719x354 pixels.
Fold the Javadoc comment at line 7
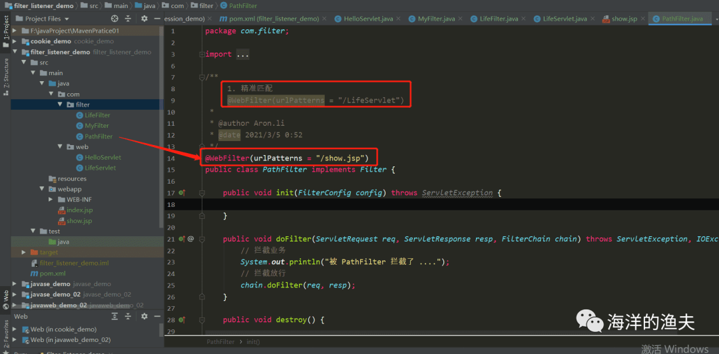[202, 77]
